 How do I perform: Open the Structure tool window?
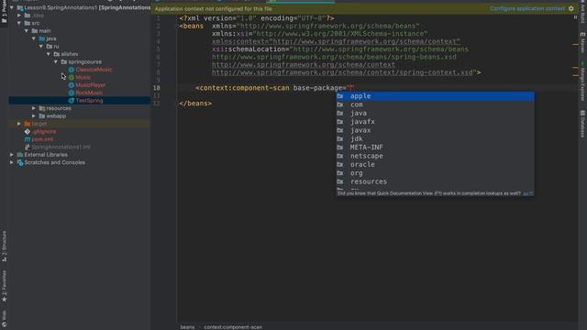click(x=4, y=246)
